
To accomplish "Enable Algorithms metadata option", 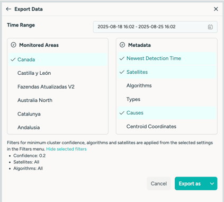I will pos(167,86).
